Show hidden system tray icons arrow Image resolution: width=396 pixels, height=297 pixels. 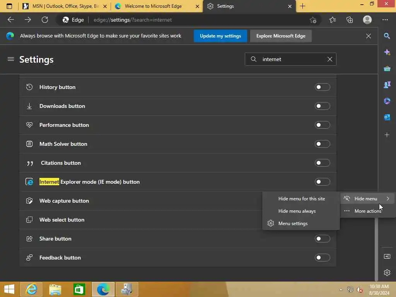coord(341,290)
